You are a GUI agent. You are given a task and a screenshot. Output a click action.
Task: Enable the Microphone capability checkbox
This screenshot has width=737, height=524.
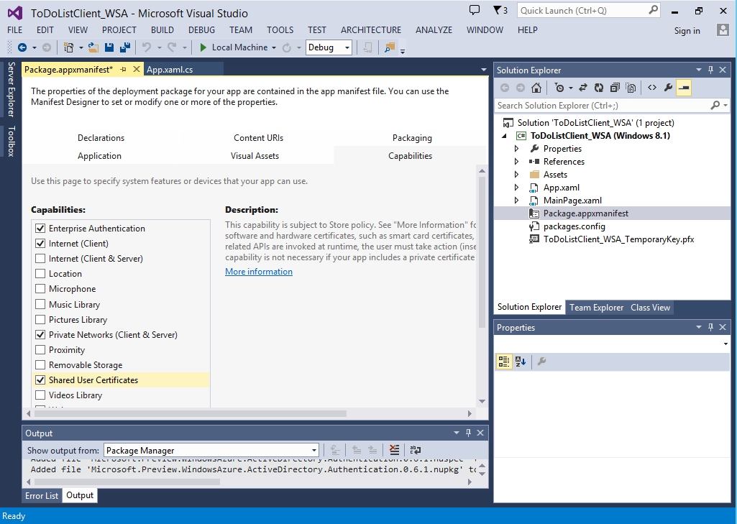coord(40,289)
